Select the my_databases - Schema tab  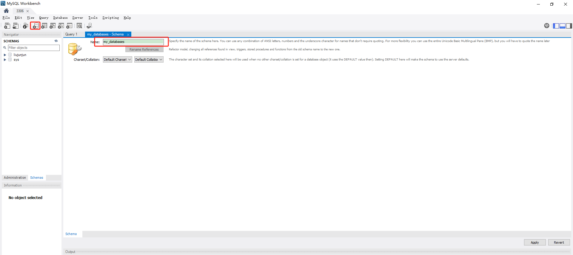coord(105,34)
